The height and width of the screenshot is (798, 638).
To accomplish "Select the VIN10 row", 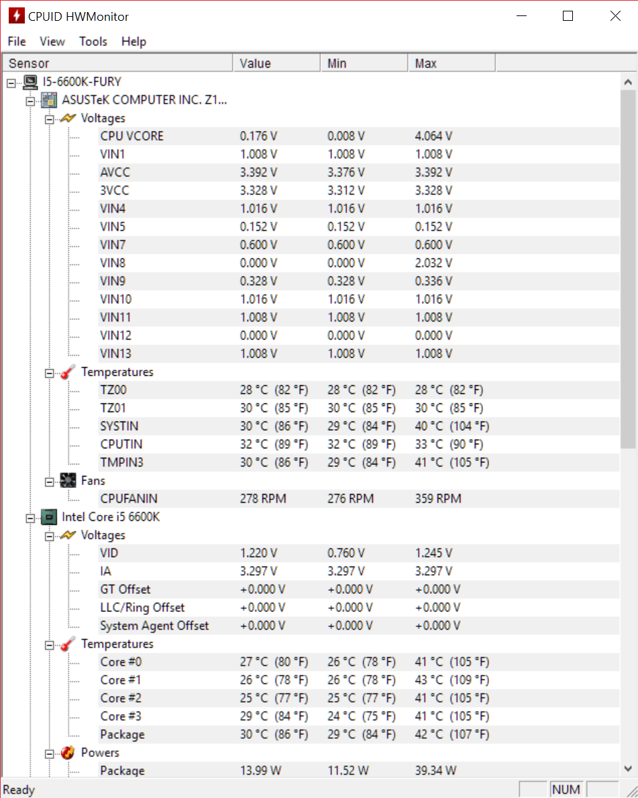I will tap(359, 299).
